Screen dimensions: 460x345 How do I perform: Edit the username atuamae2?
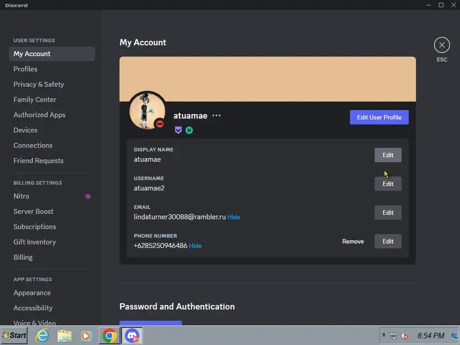pyautogui.click(x=388, y=184)
